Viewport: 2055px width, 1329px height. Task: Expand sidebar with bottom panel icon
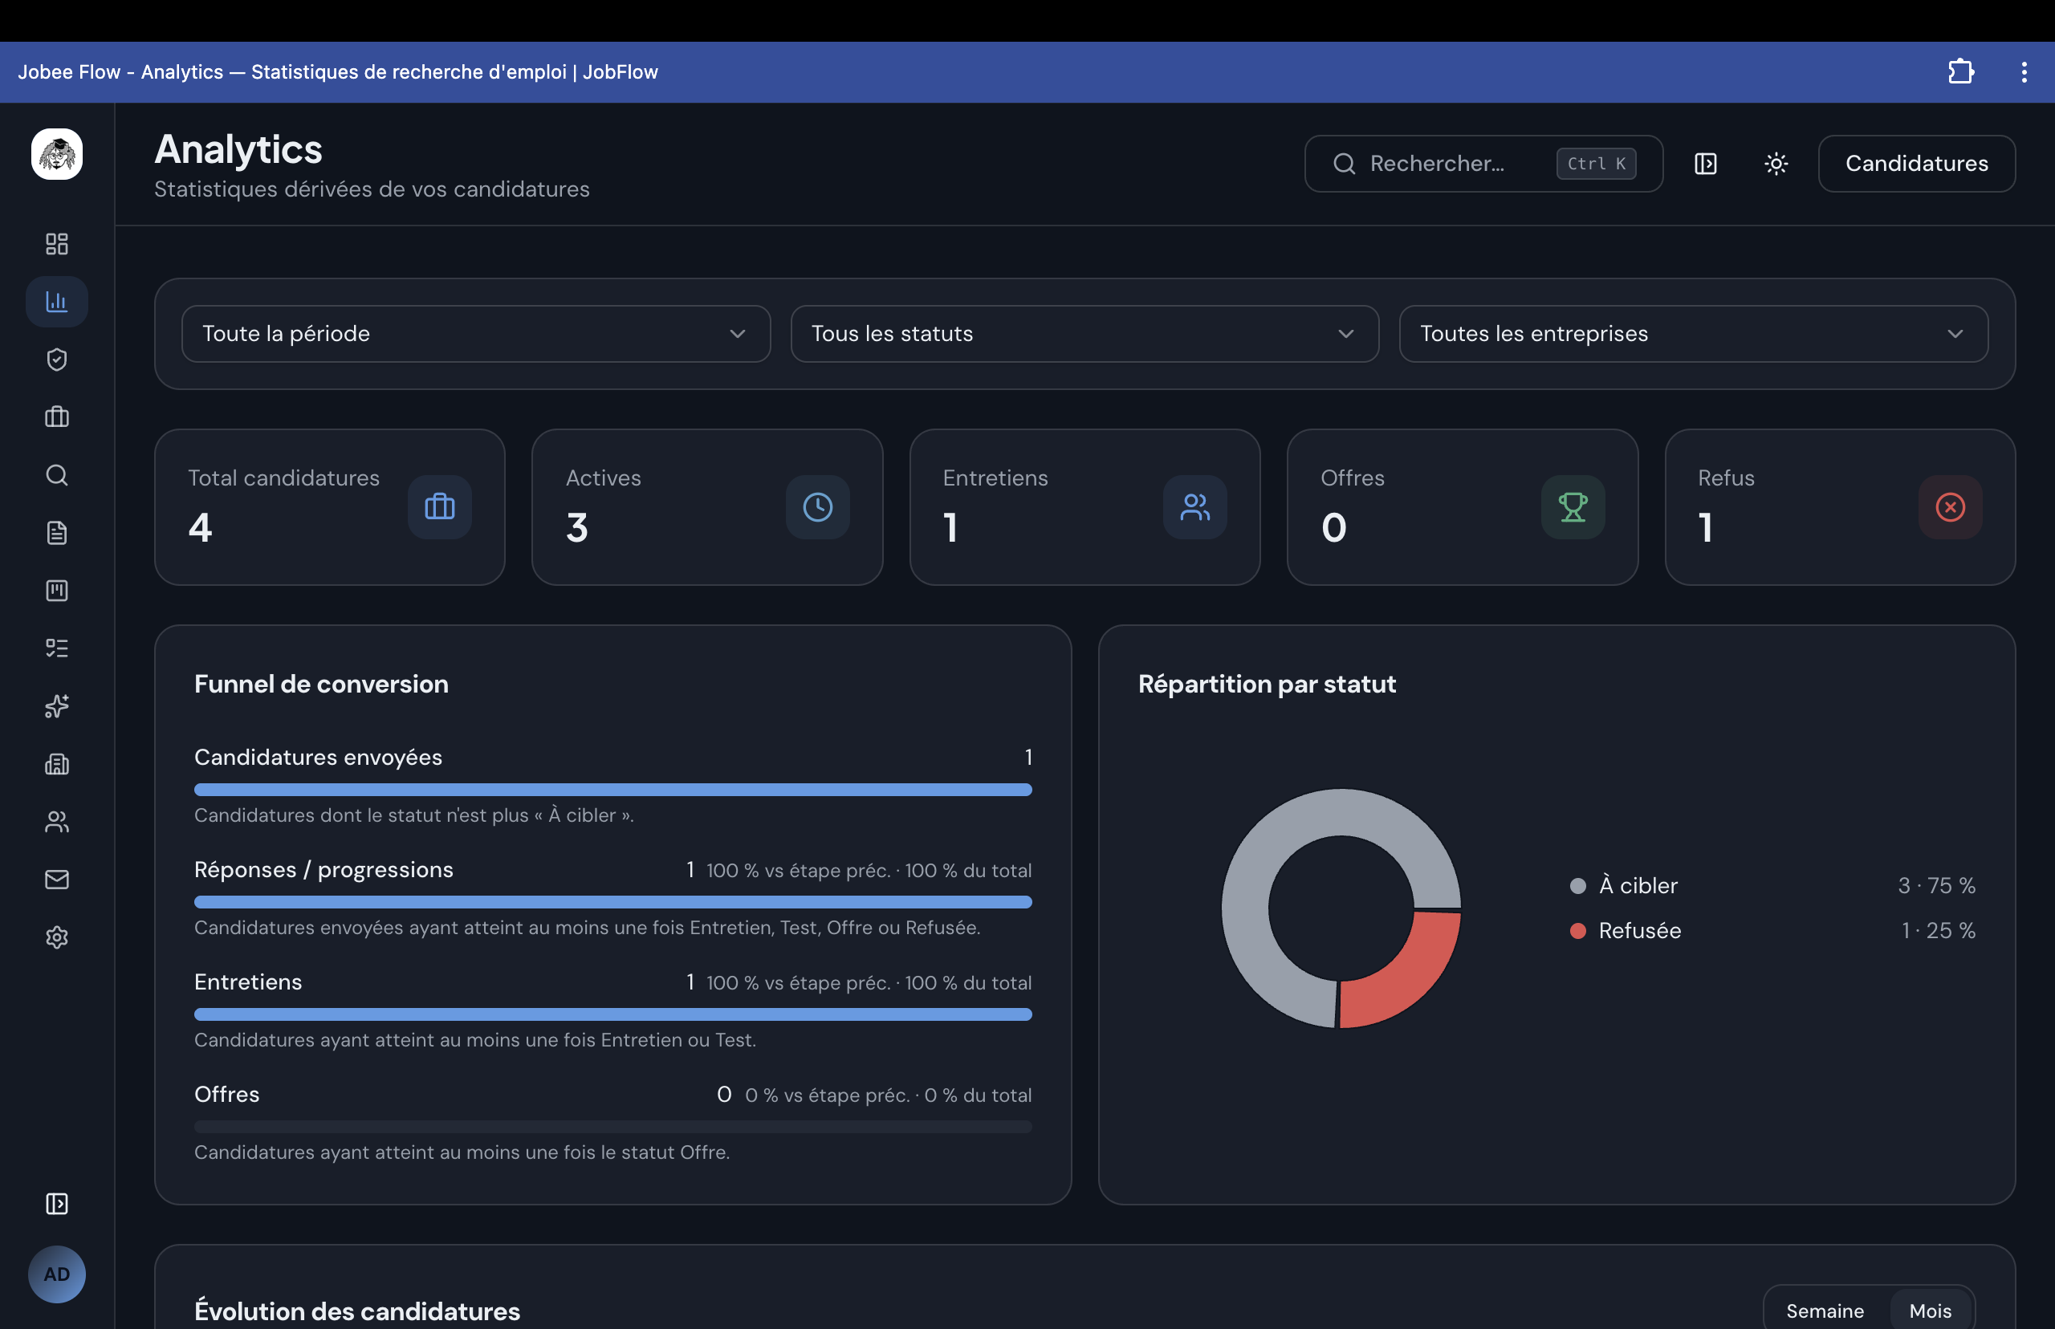(57, 1204)
